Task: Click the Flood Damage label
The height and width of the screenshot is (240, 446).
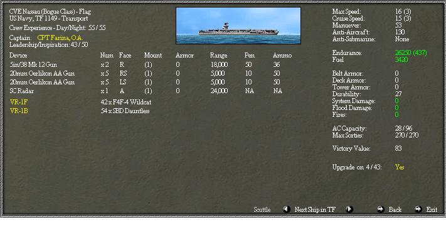Action: (352, 107)
